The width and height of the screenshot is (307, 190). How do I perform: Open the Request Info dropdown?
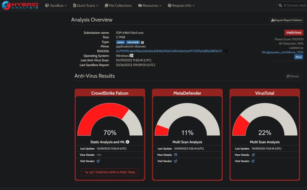[181, 5]
